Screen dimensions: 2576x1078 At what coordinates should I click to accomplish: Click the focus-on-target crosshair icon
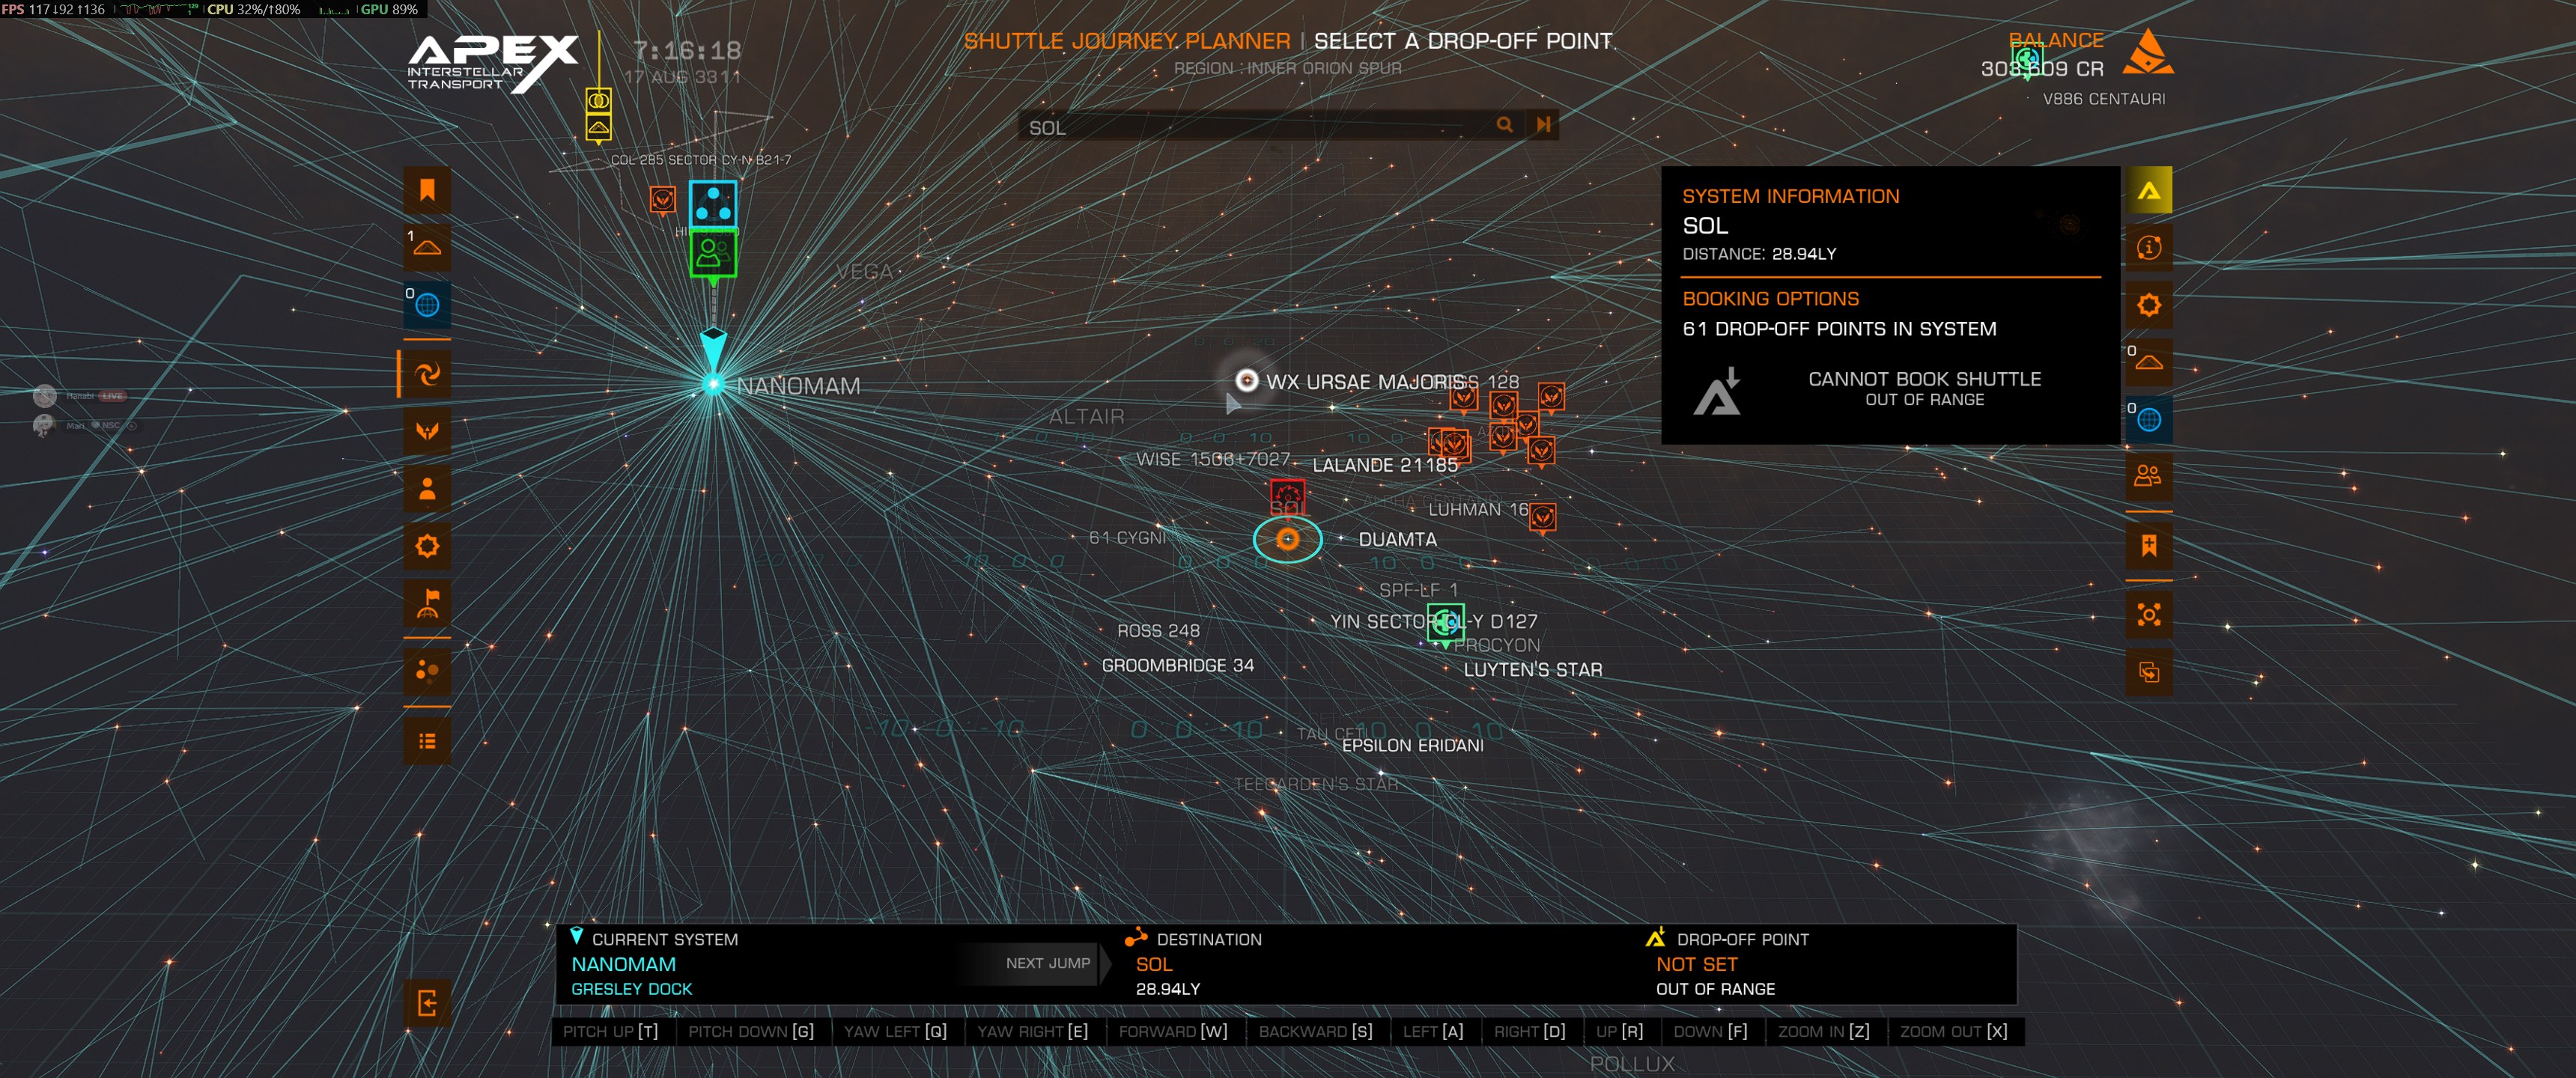pyautogui.click(x=2148, y=614)
